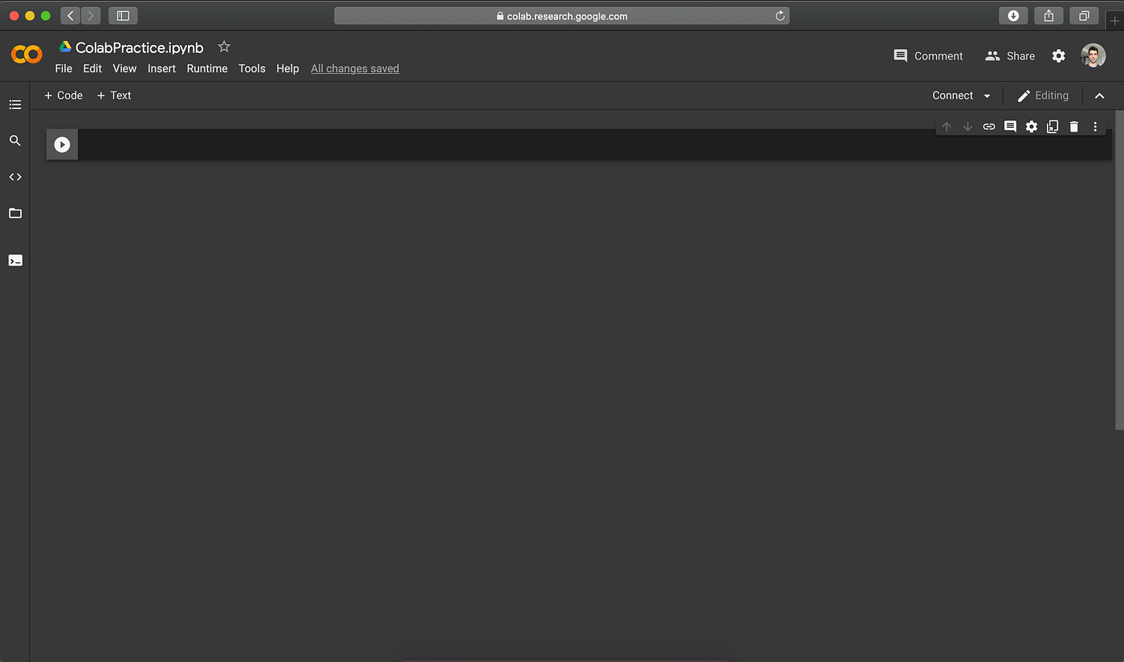
Task: Open the table of contents sidebar
Action: click(x=14, y=104)
